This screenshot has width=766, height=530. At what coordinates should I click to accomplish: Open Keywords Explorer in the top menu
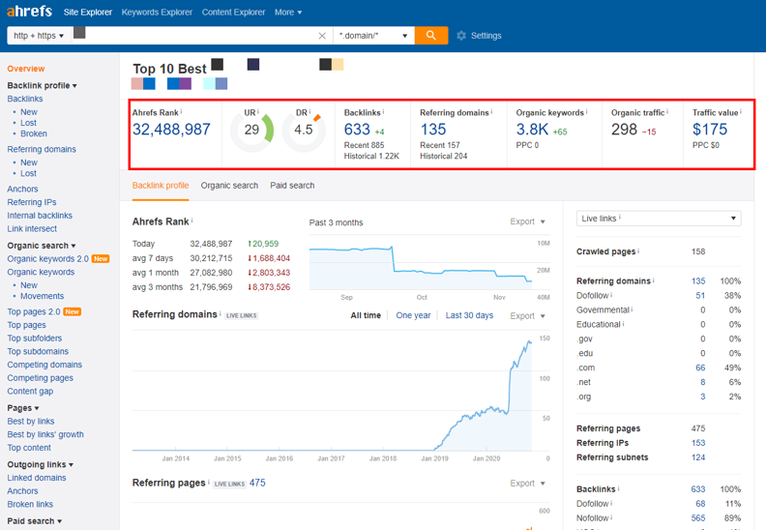click(157, 13)
